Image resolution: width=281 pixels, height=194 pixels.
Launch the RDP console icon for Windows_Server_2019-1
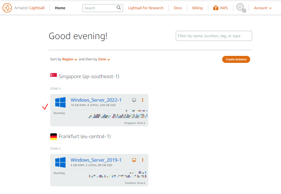[134, 160]
